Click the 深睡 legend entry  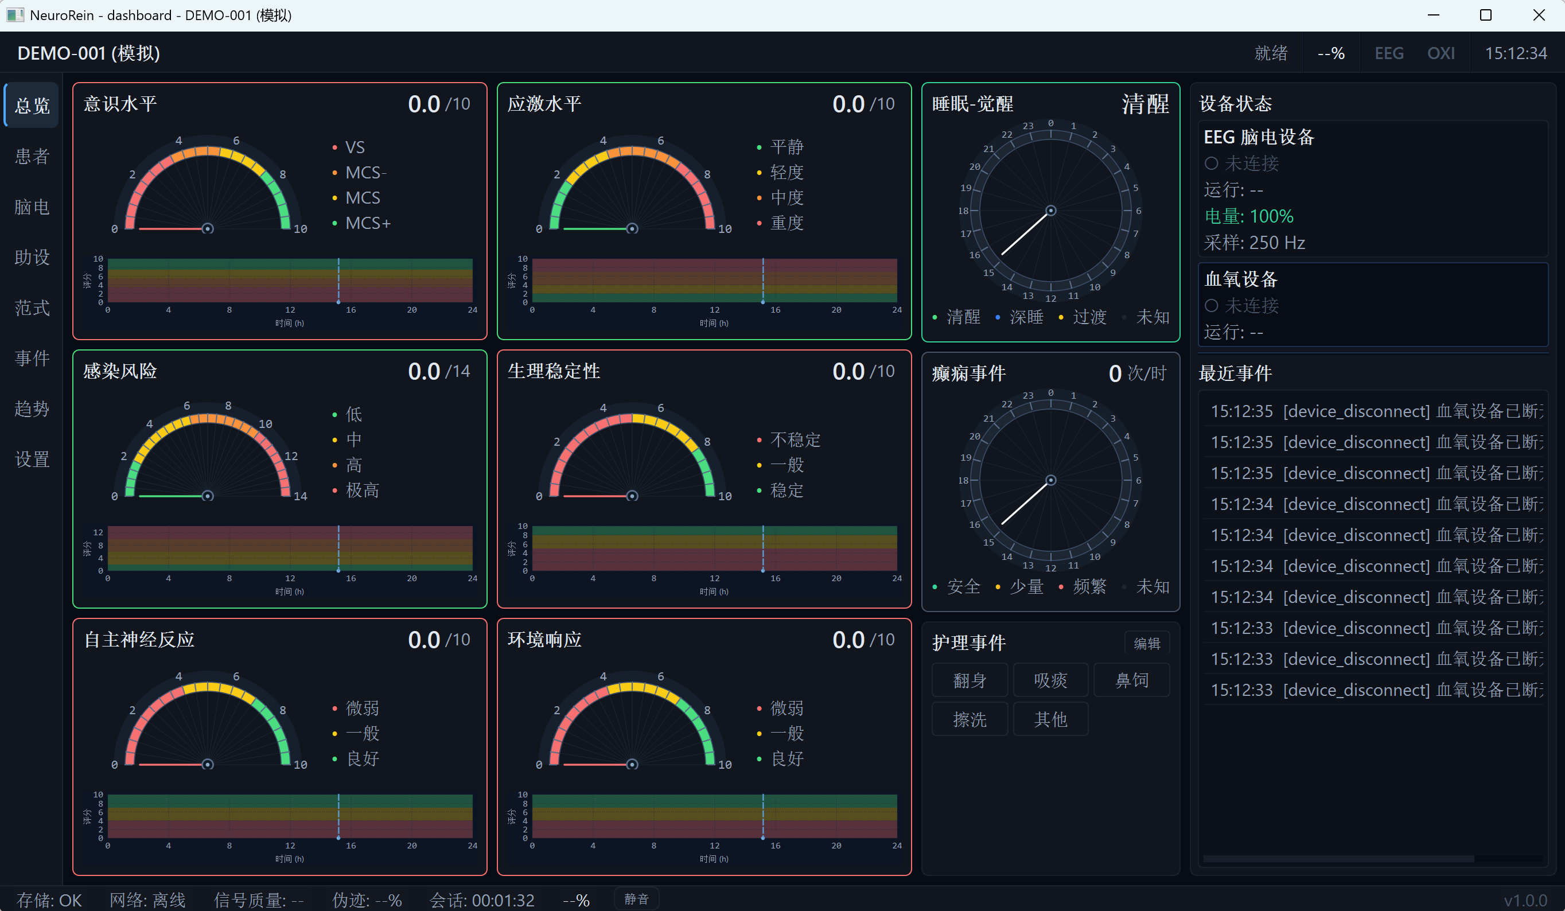[x=1020, y=317]
